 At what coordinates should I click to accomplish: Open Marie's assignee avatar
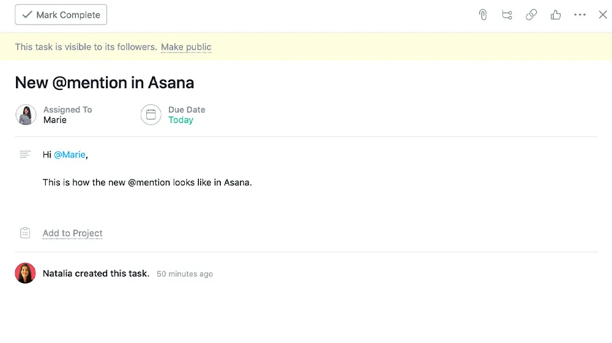tap(26, 115)
